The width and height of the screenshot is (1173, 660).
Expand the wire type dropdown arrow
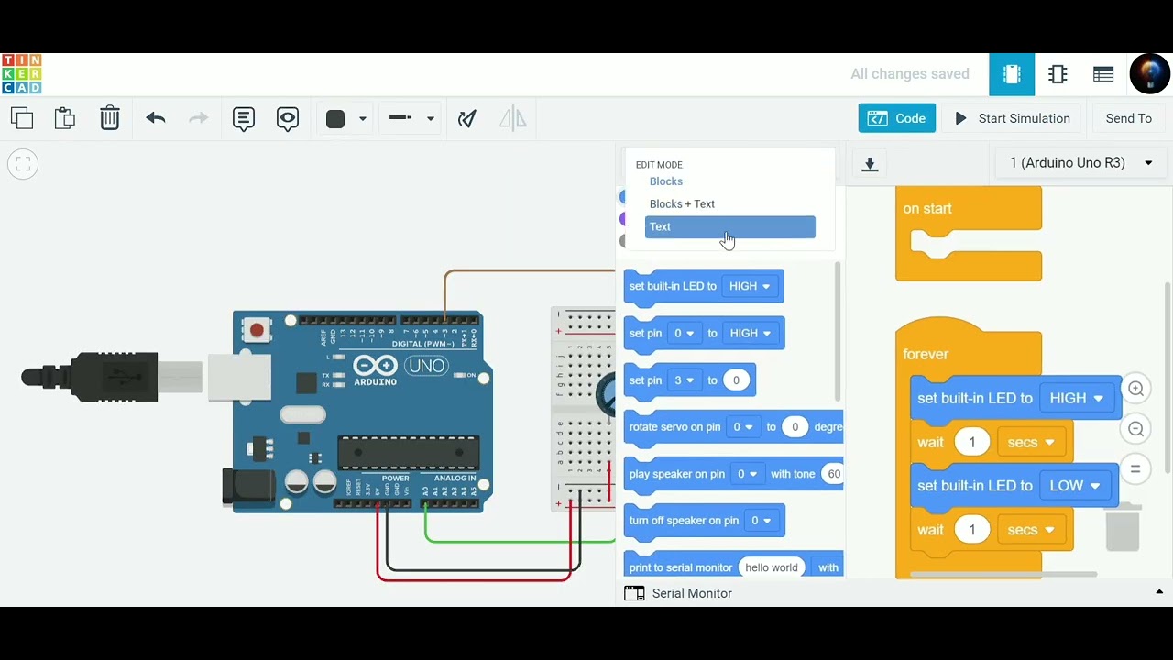pyautogui.click(x=431, y=119)
